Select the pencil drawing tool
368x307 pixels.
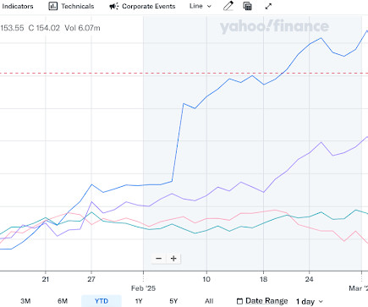228,6
